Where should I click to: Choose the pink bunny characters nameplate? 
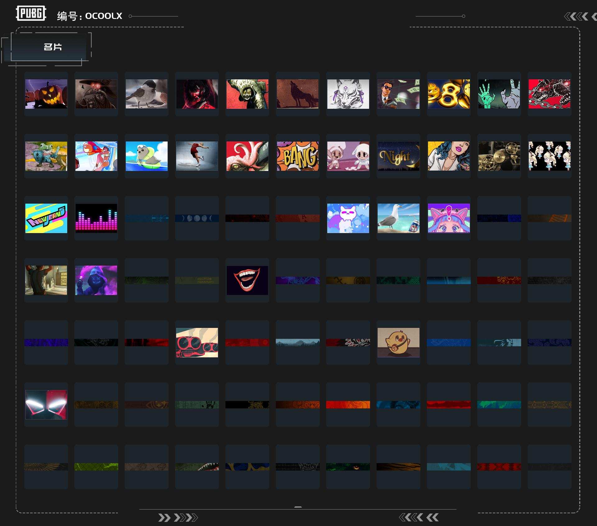tap(348, 156)
